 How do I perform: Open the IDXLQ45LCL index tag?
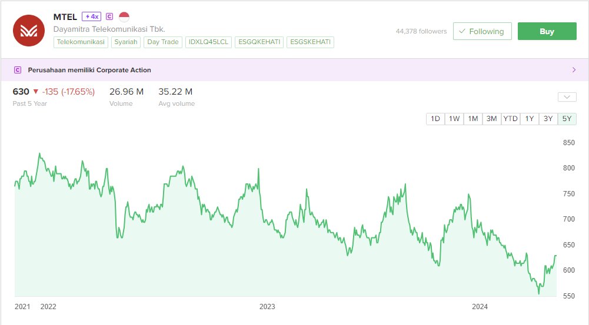(x=208, y=42)
